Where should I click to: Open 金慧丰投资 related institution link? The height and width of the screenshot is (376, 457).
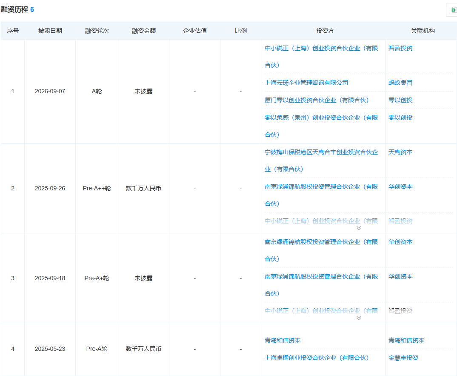403,358
